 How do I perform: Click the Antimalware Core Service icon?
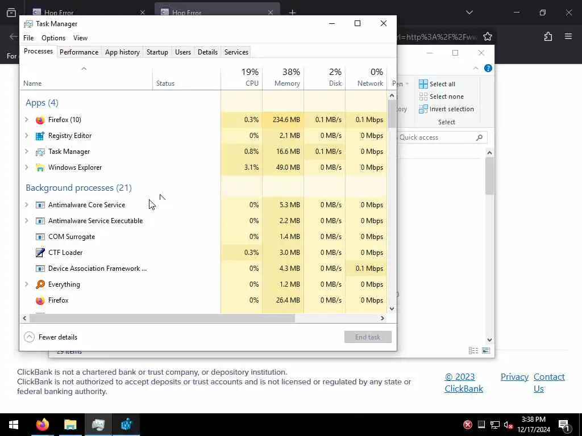[x=40, y=205]
